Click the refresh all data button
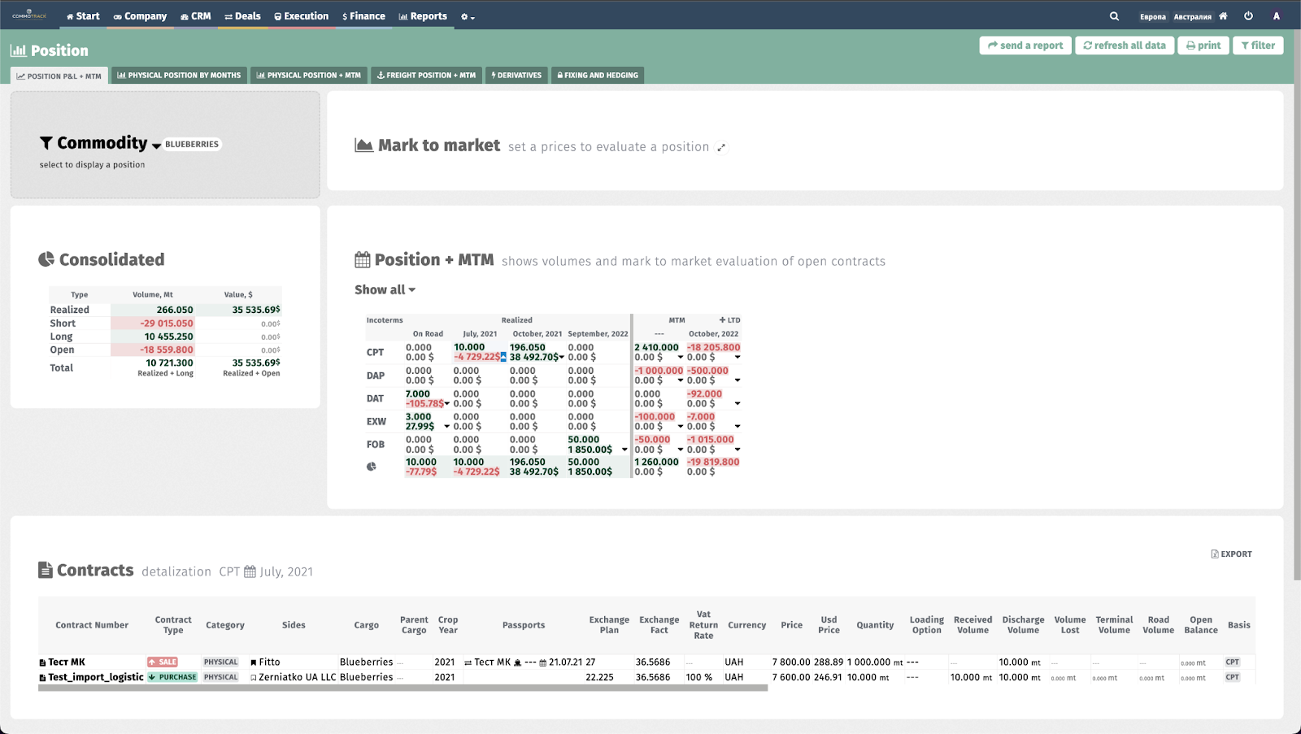The width and height of the screenshot is (1301, 734). 1125,46
